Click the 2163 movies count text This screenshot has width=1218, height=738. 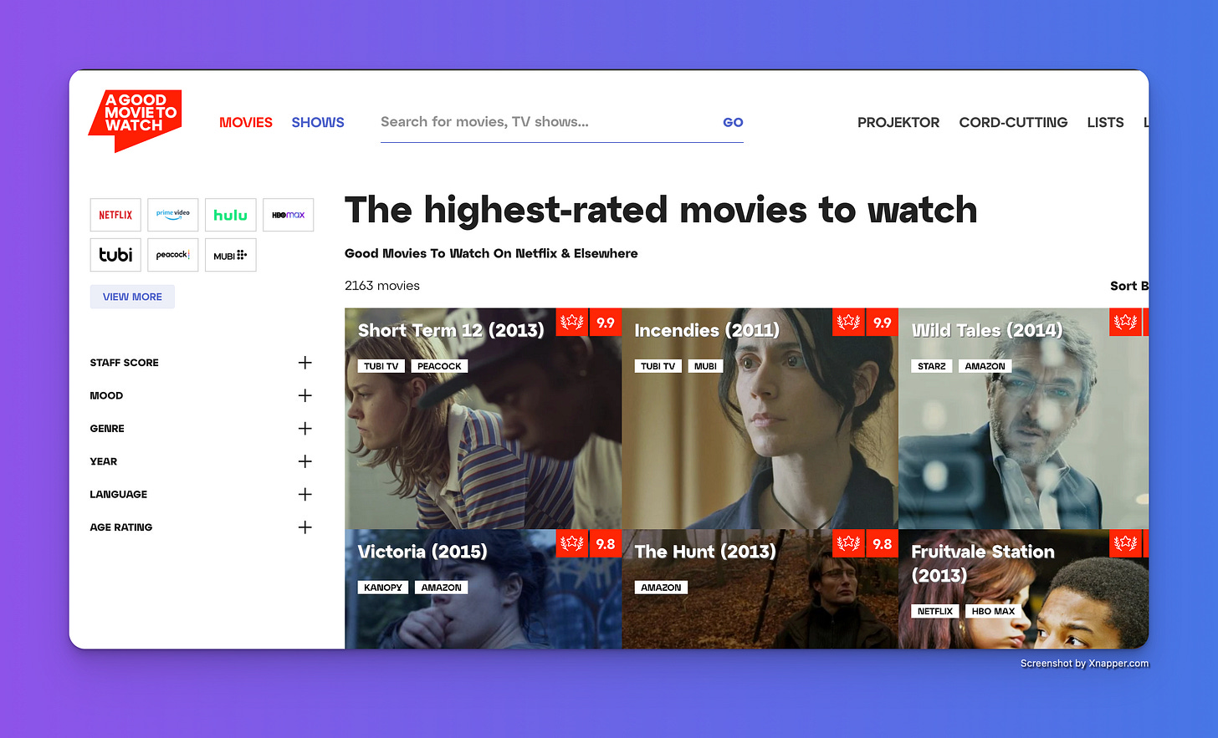click(x=382, y=286)
